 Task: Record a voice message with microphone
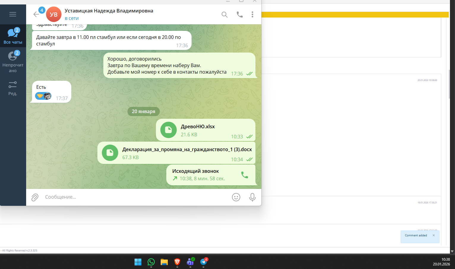click(252, 197)
